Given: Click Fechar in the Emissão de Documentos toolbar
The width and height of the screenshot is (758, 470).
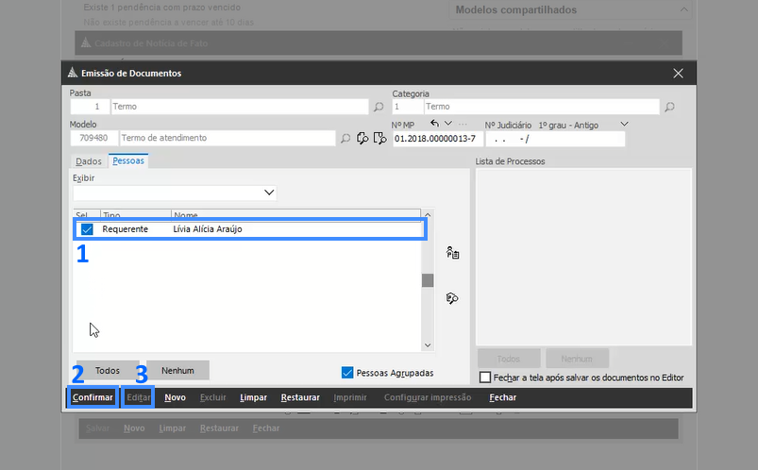Looking at the screenshot, I should [503, 397].
